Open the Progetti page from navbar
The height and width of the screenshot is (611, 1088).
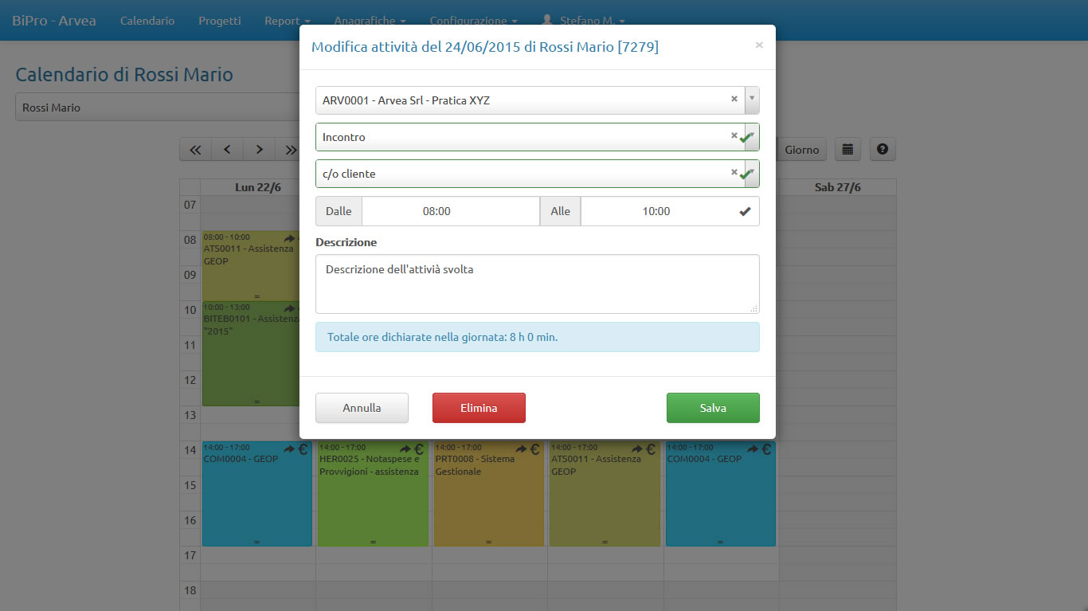pyautogui.click(x=219, y=21)
